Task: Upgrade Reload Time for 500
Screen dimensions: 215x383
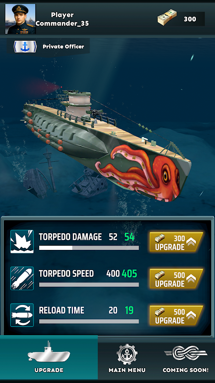Action: (176, 315)
